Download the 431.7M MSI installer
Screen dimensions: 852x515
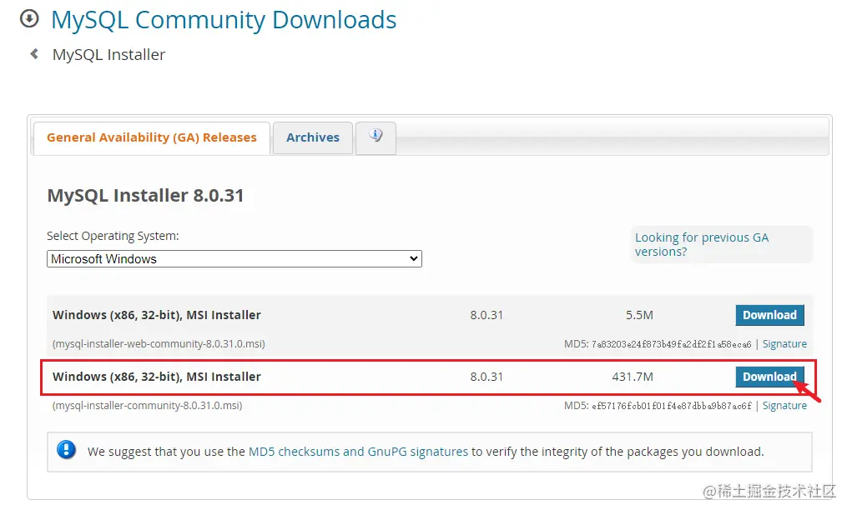769,377
